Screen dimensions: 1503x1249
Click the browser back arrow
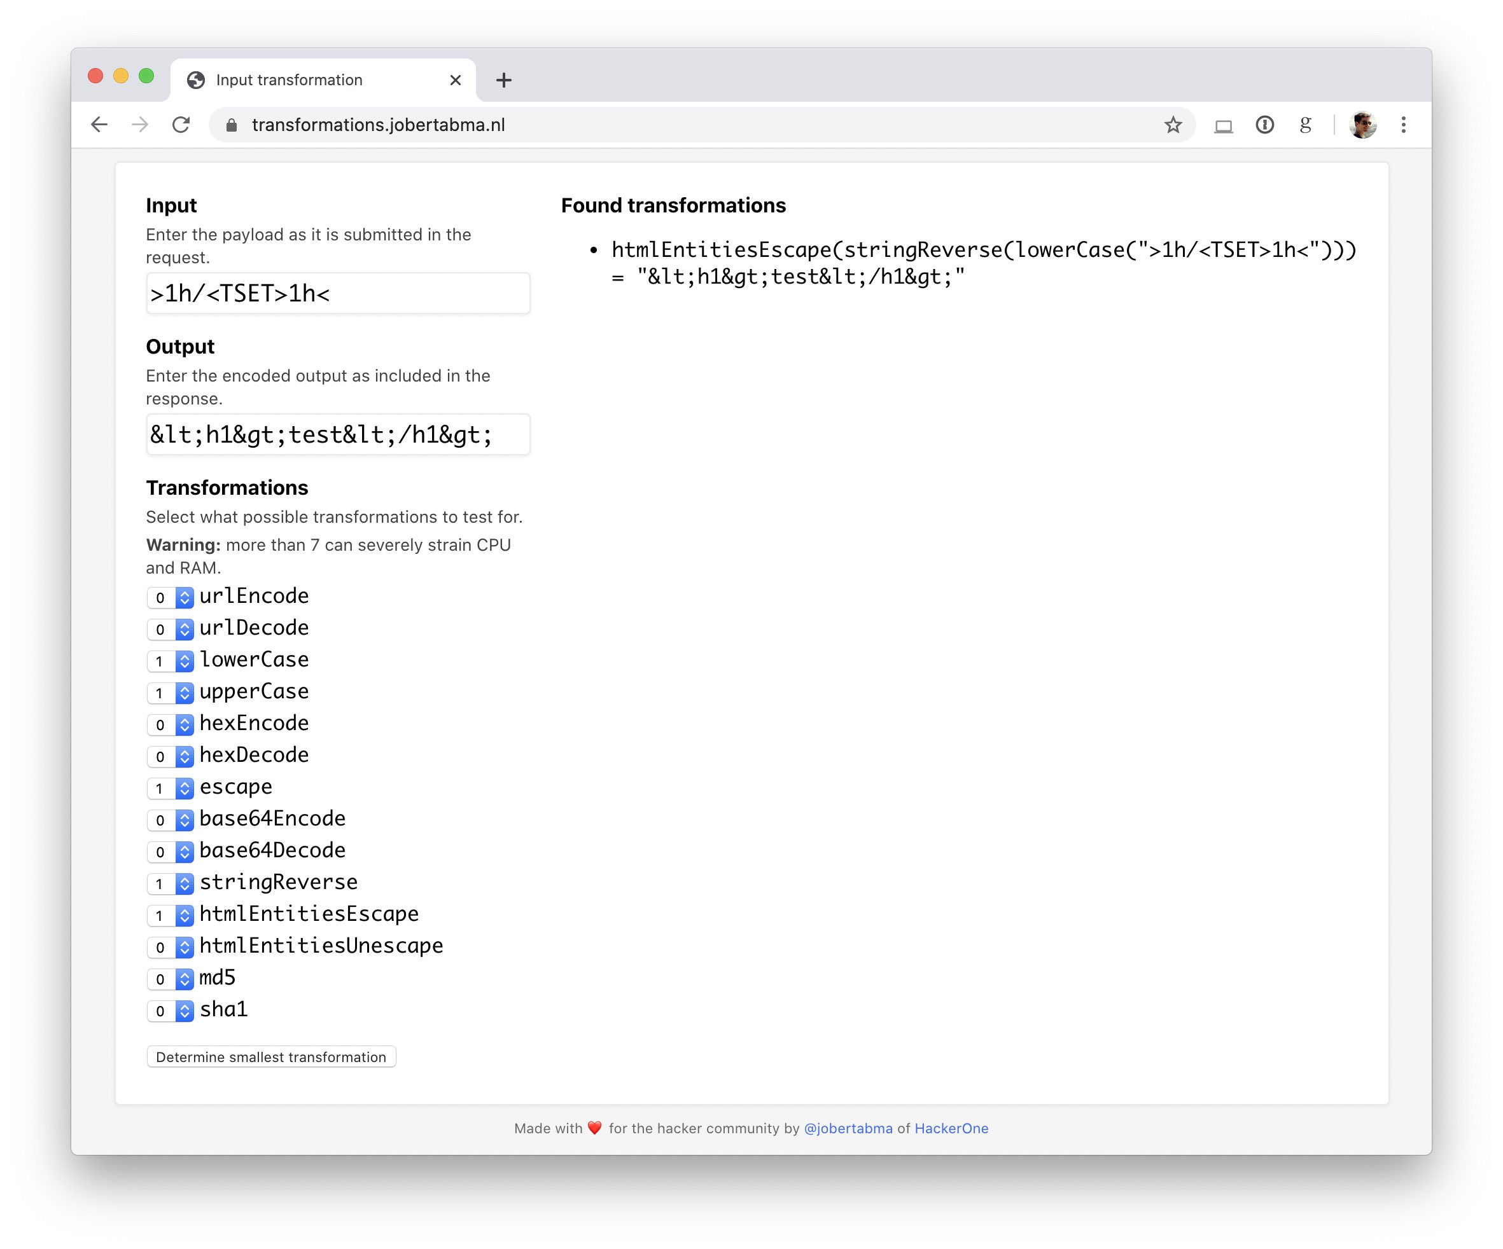(x=99, y=125)
